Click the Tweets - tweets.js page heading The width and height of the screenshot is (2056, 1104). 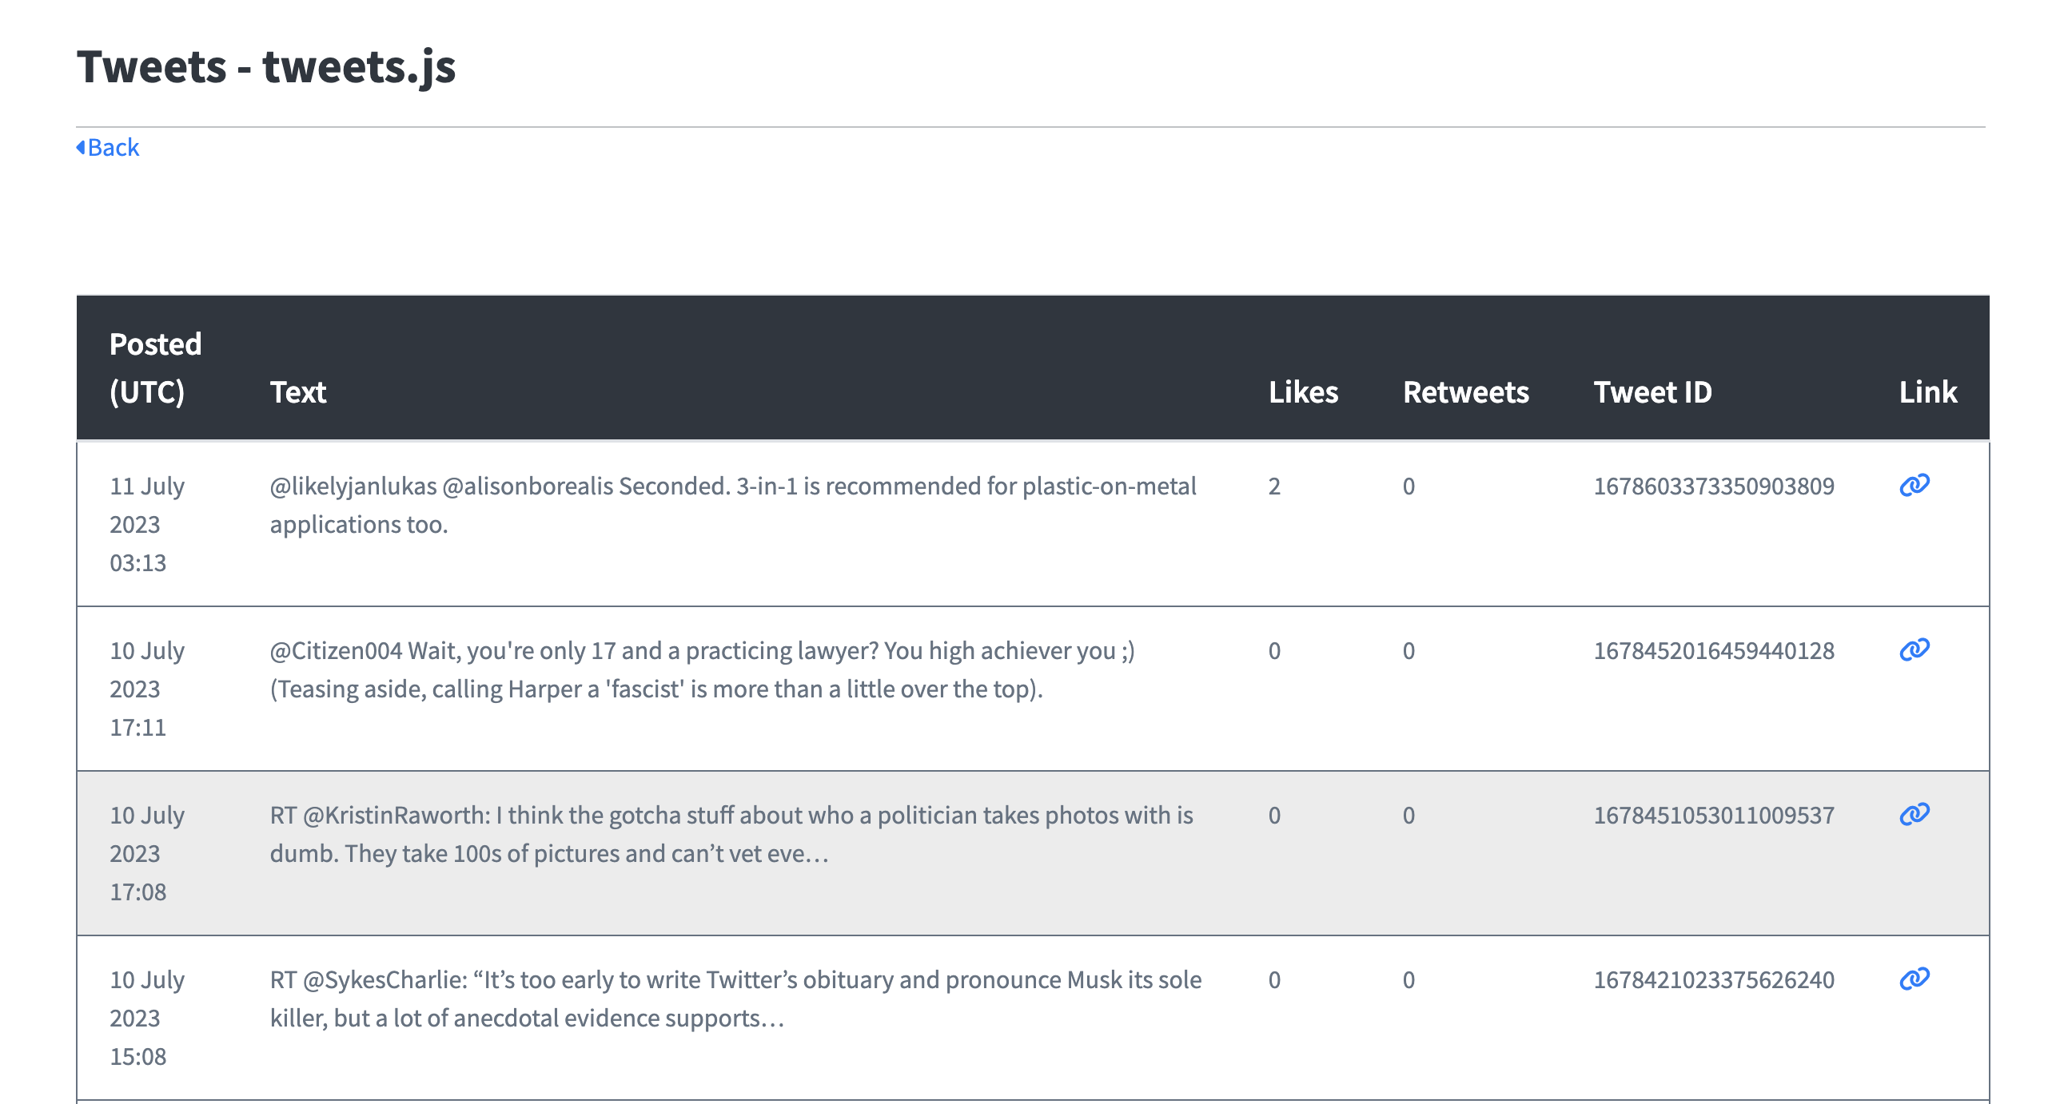(x=266, y=66)
